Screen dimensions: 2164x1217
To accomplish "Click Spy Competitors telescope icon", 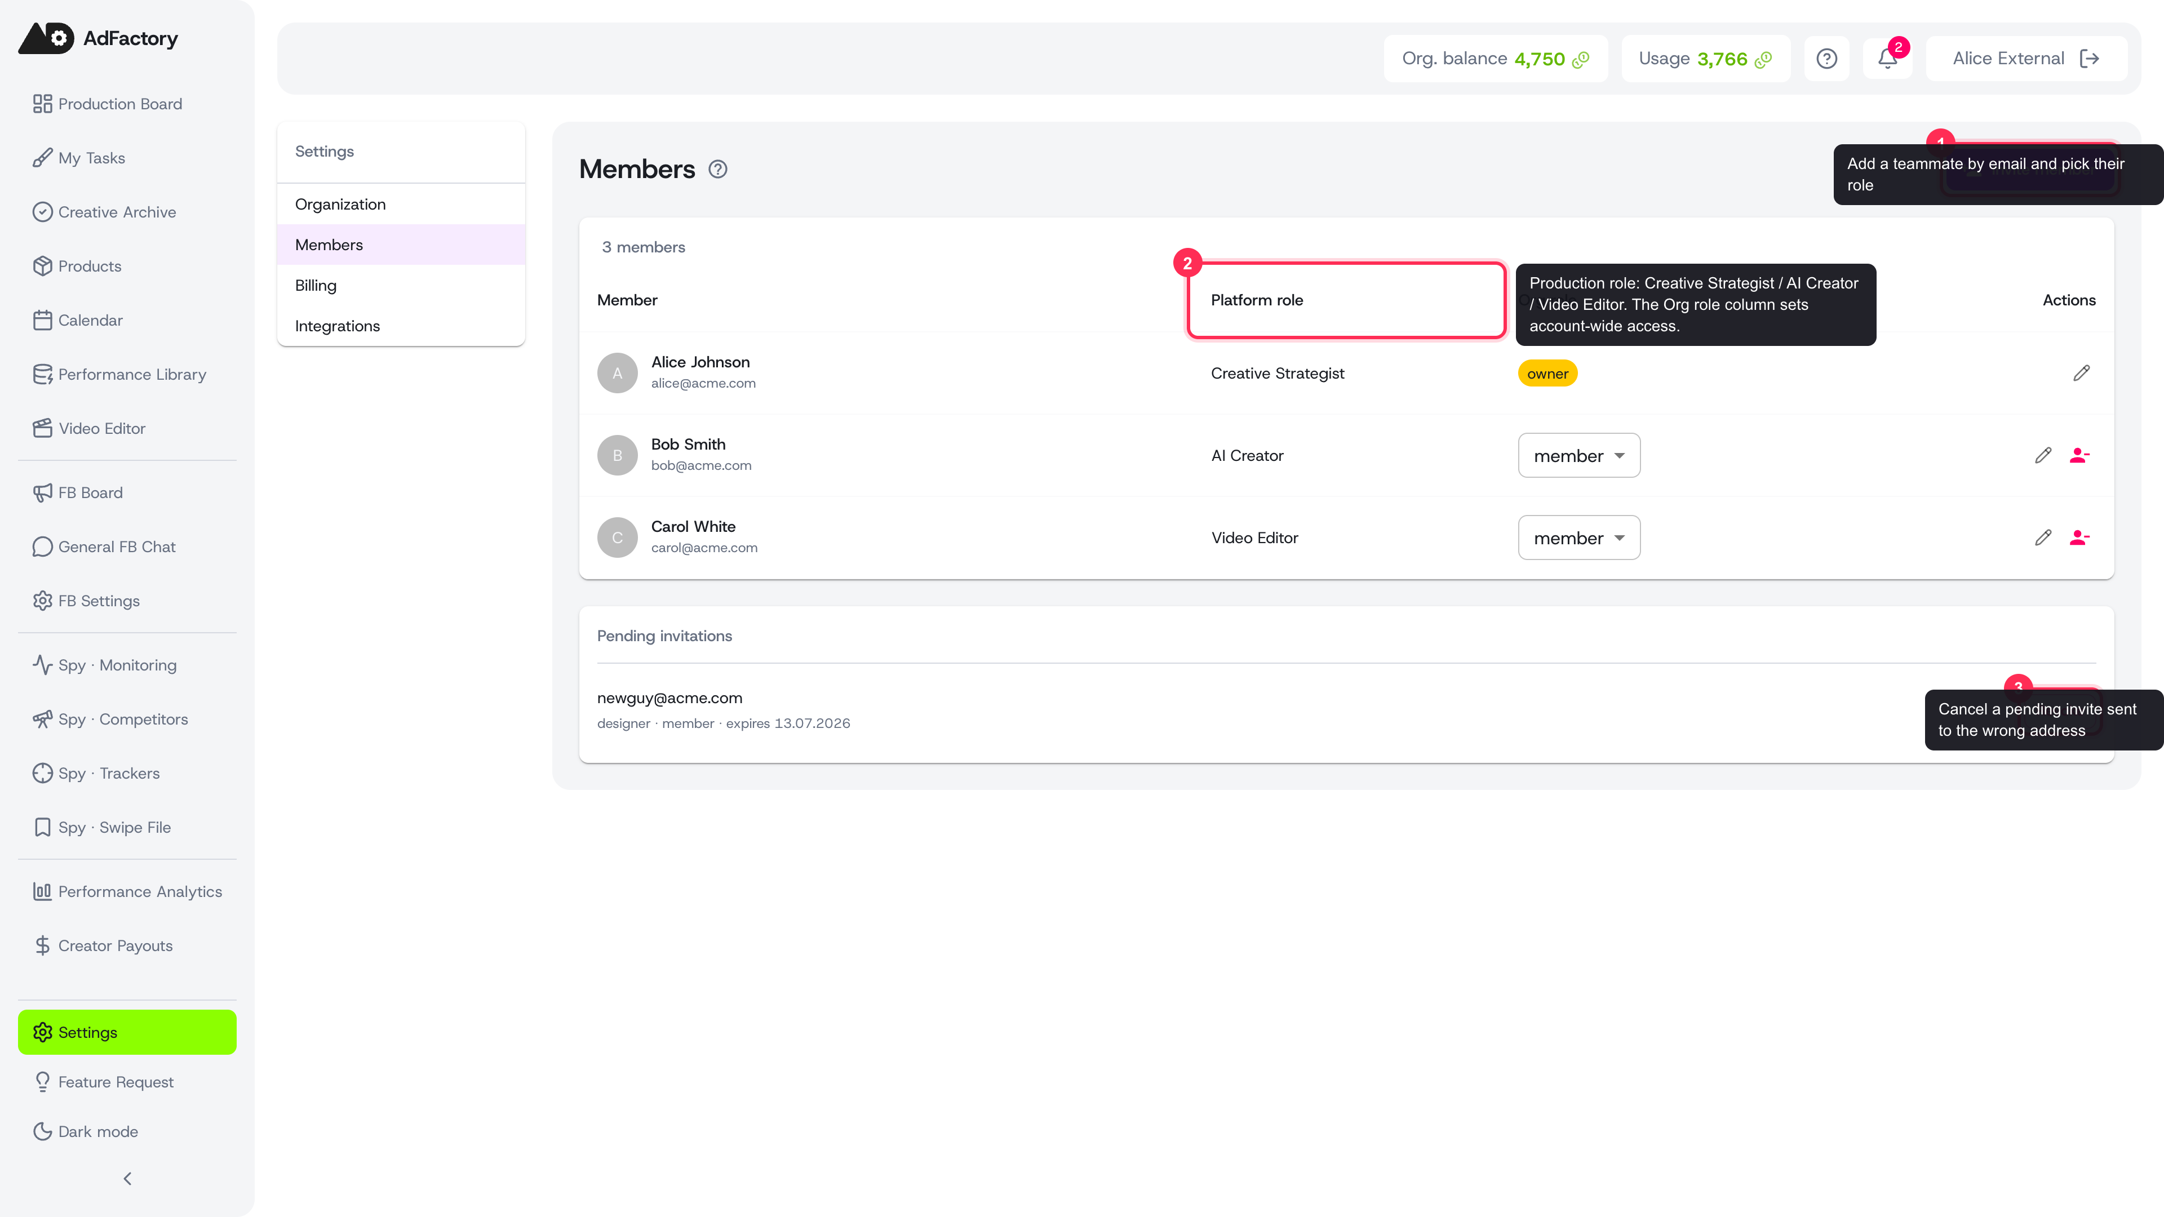I will 42,719.
